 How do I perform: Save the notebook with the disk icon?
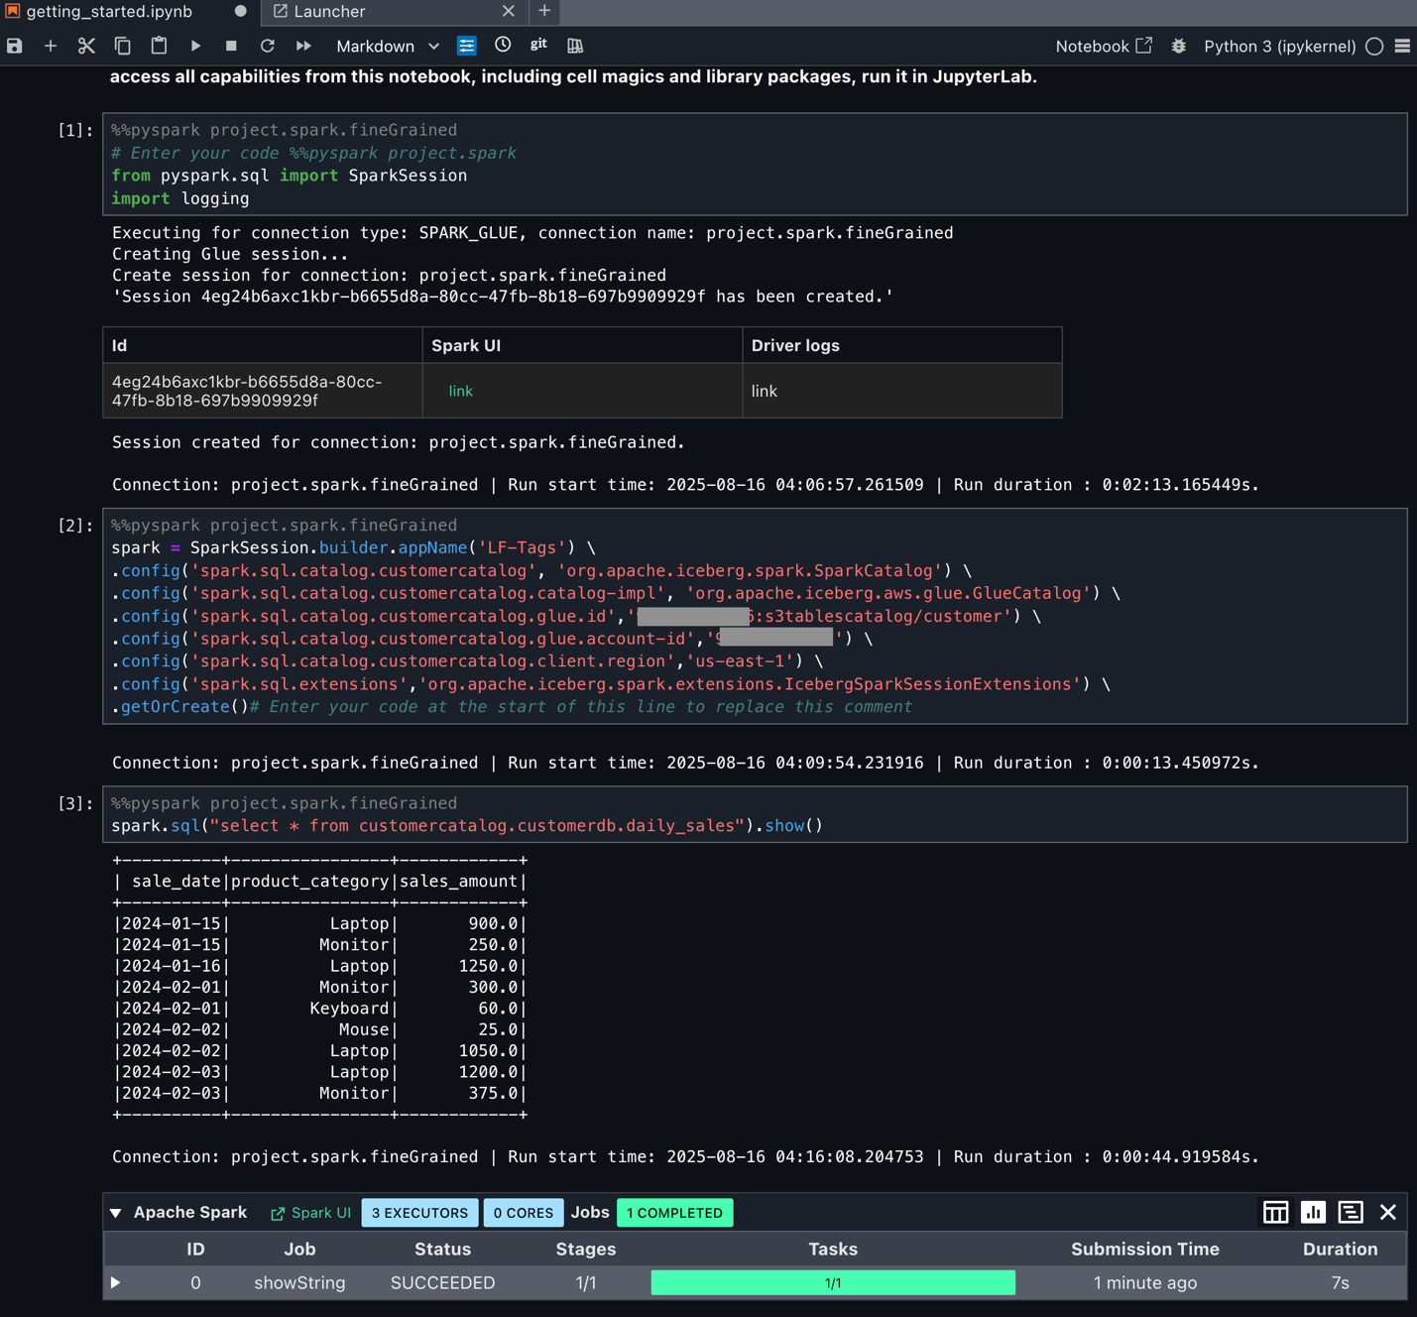(14, 46)
